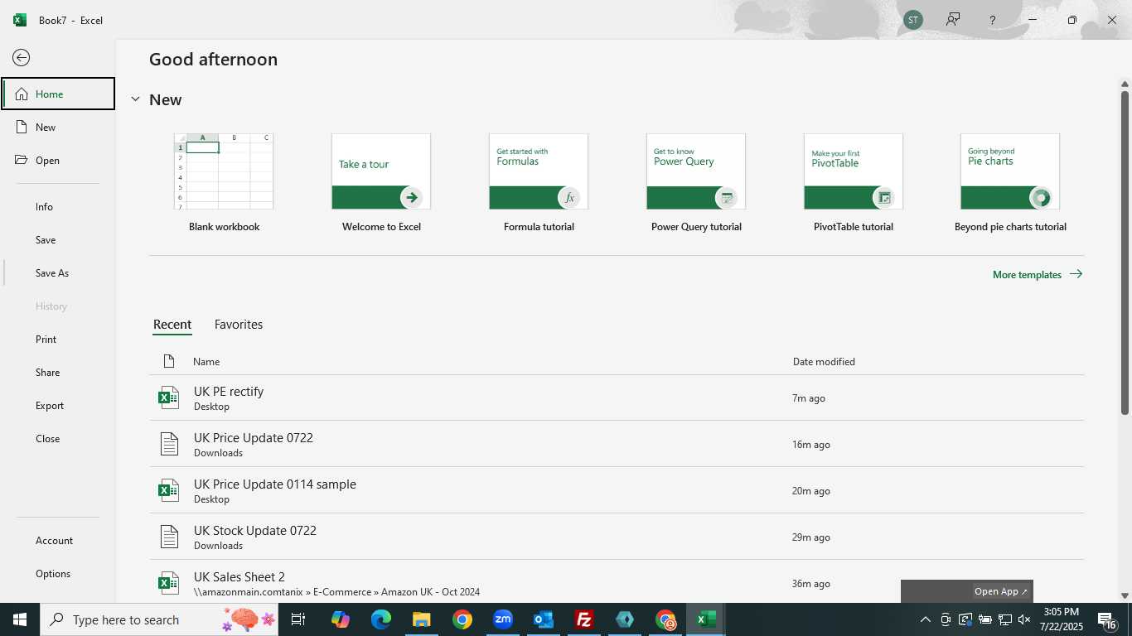Open Zoom from the taskbar
The height and width of the screenshot is (636, 1132).
502,619
